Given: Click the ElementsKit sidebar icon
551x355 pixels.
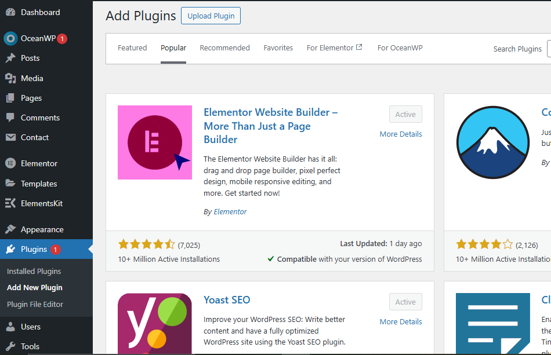Looking at the screenshot, I should [x=10, y=203].
